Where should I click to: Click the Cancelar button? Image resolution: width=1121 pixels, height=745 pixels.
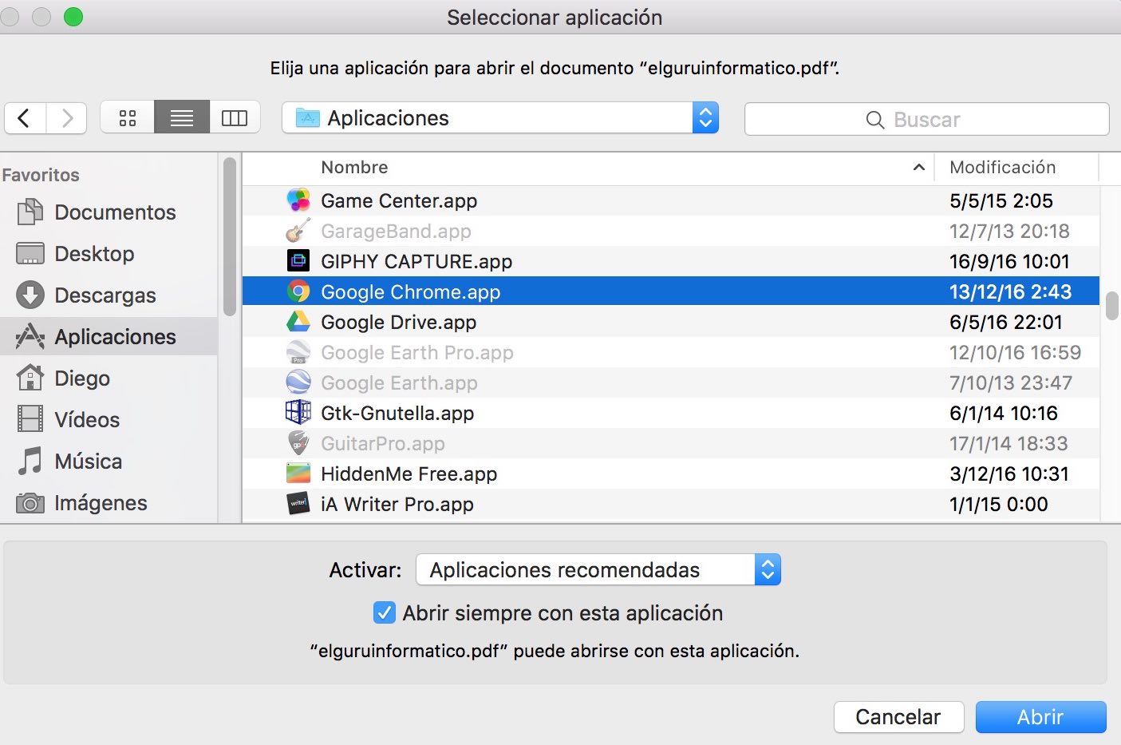[x=898, y=717]
